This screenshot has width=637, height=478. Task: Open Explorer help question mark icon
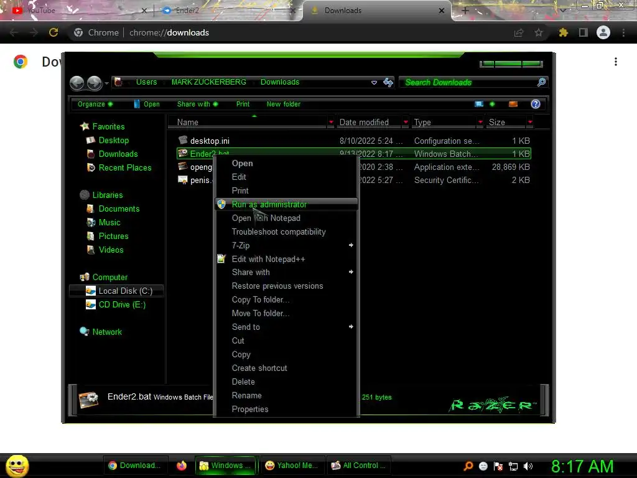536,104
